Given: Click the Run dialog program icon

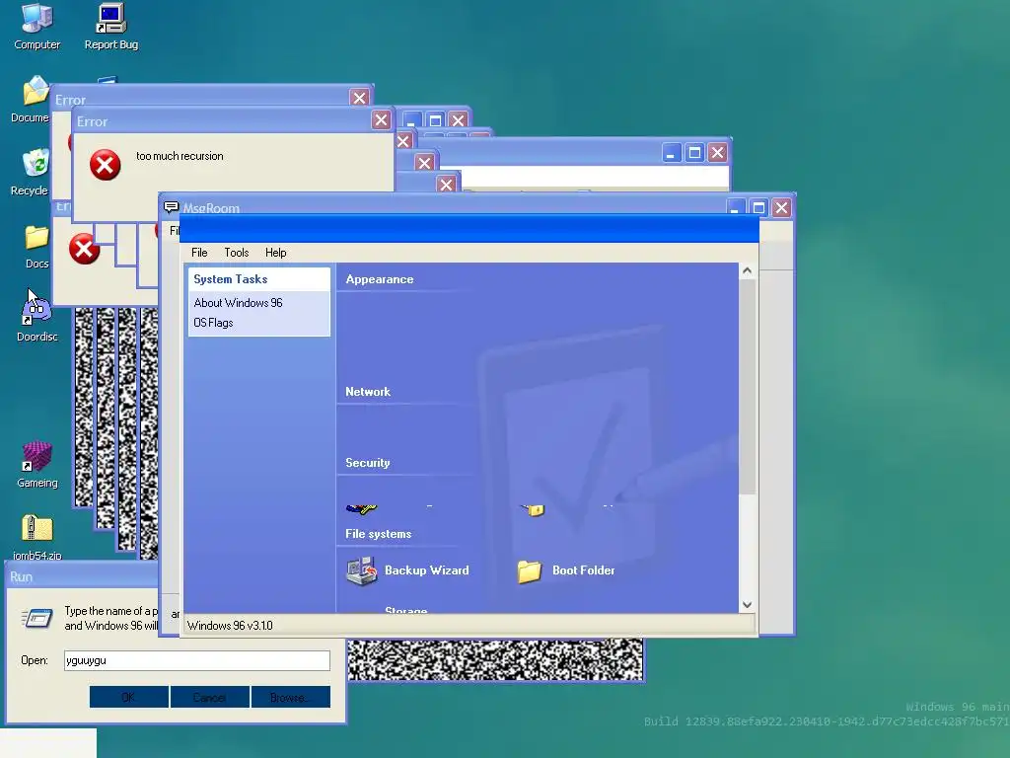Looking at the screenshot, I should click(x=37, y=618).
